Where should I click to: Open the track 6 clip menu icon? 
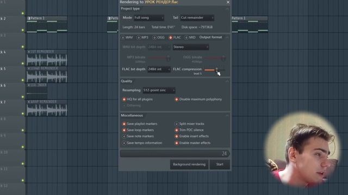(x=29, y=85)
